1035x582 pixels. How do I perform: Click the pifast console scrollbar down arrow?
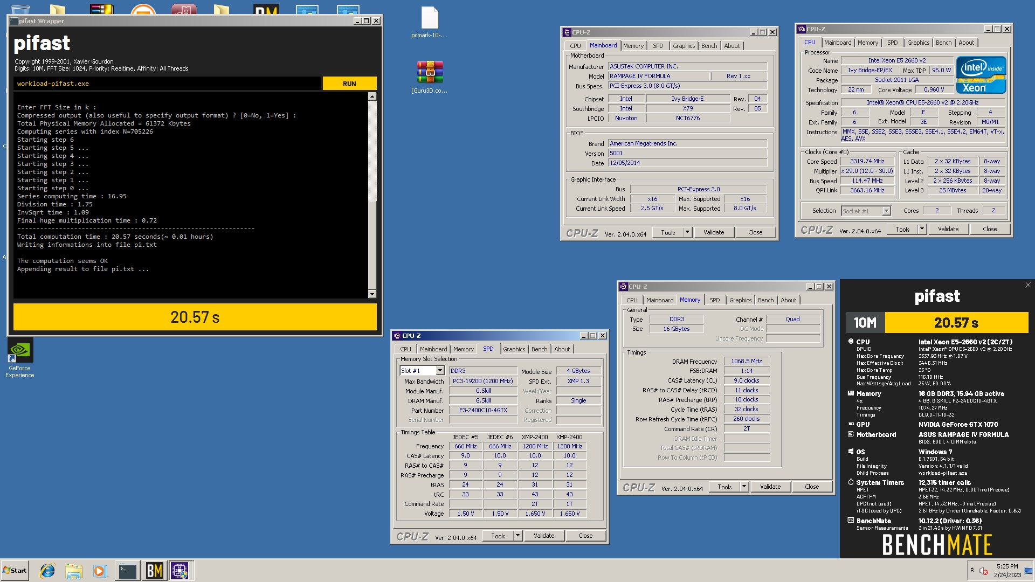pos(372,294)
